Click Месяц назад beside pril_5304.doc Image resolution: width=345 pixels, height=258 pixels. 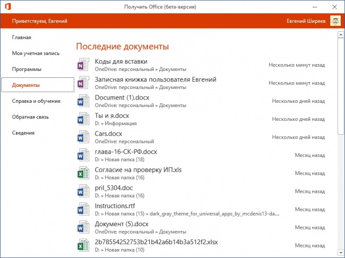pos(310,191)
